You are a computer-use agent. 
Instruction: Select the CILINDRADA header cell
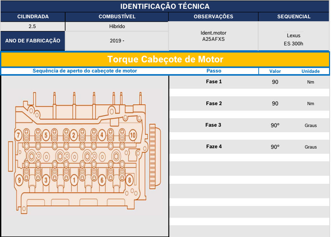click(33, 17)
